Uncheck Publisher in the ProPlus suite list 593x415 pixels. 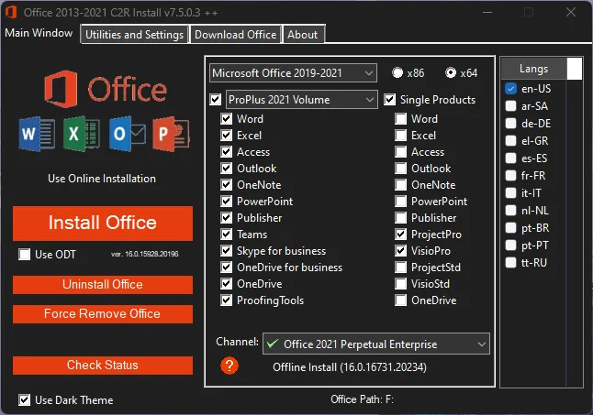(x=227, y=218)
